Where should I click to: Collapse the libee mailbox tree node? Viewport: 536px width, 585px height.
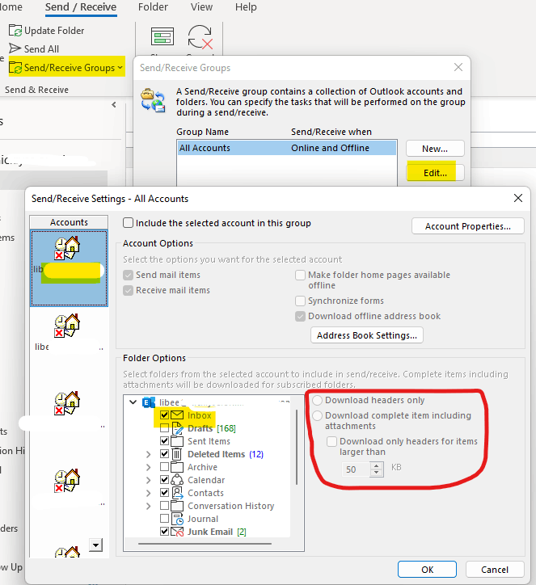coord(133,402)
